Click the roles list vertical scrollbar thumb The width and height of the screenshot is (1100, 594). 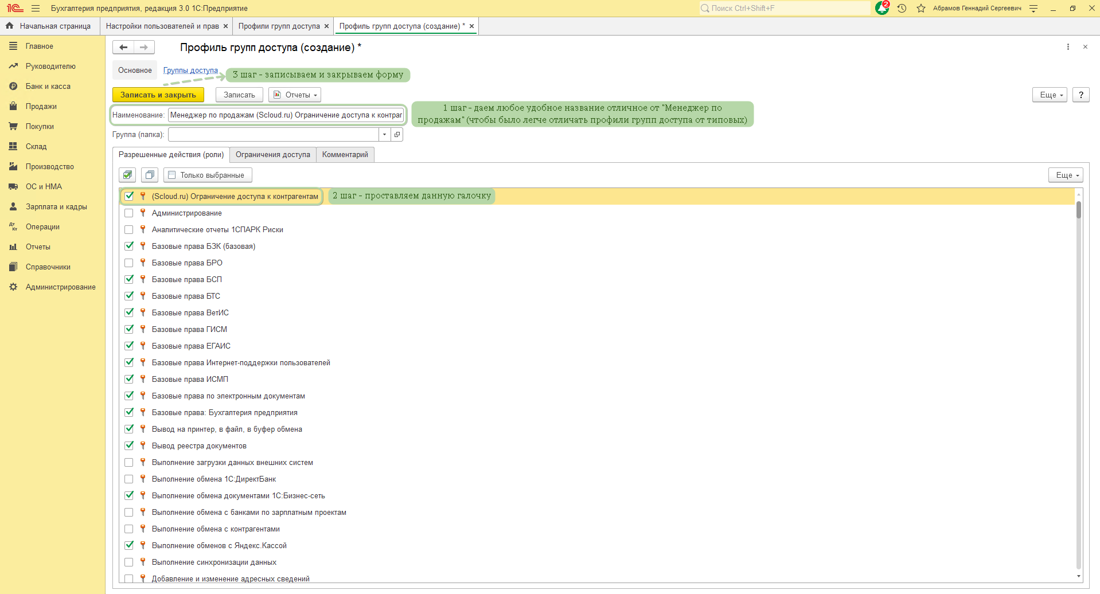[1079, 210]
